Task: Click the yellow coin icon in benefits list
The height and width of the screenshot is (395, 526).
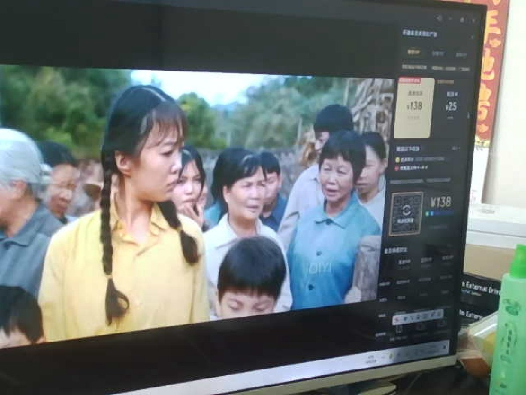Action: tap(398, 159)
